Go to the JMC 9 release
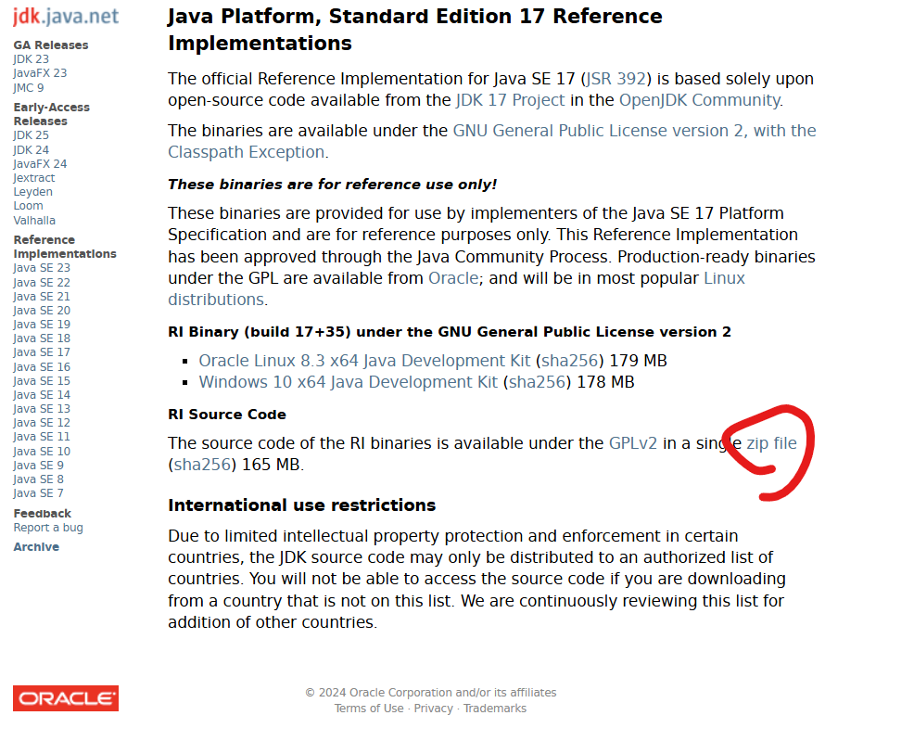This screenshot has width=914, height=741. click(x=29, y=87)
